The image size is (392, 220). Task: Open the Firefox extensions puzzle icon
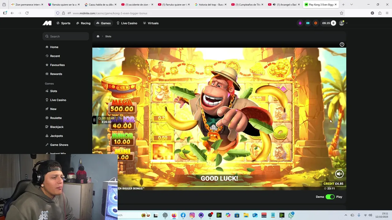[x=380, y=13]
